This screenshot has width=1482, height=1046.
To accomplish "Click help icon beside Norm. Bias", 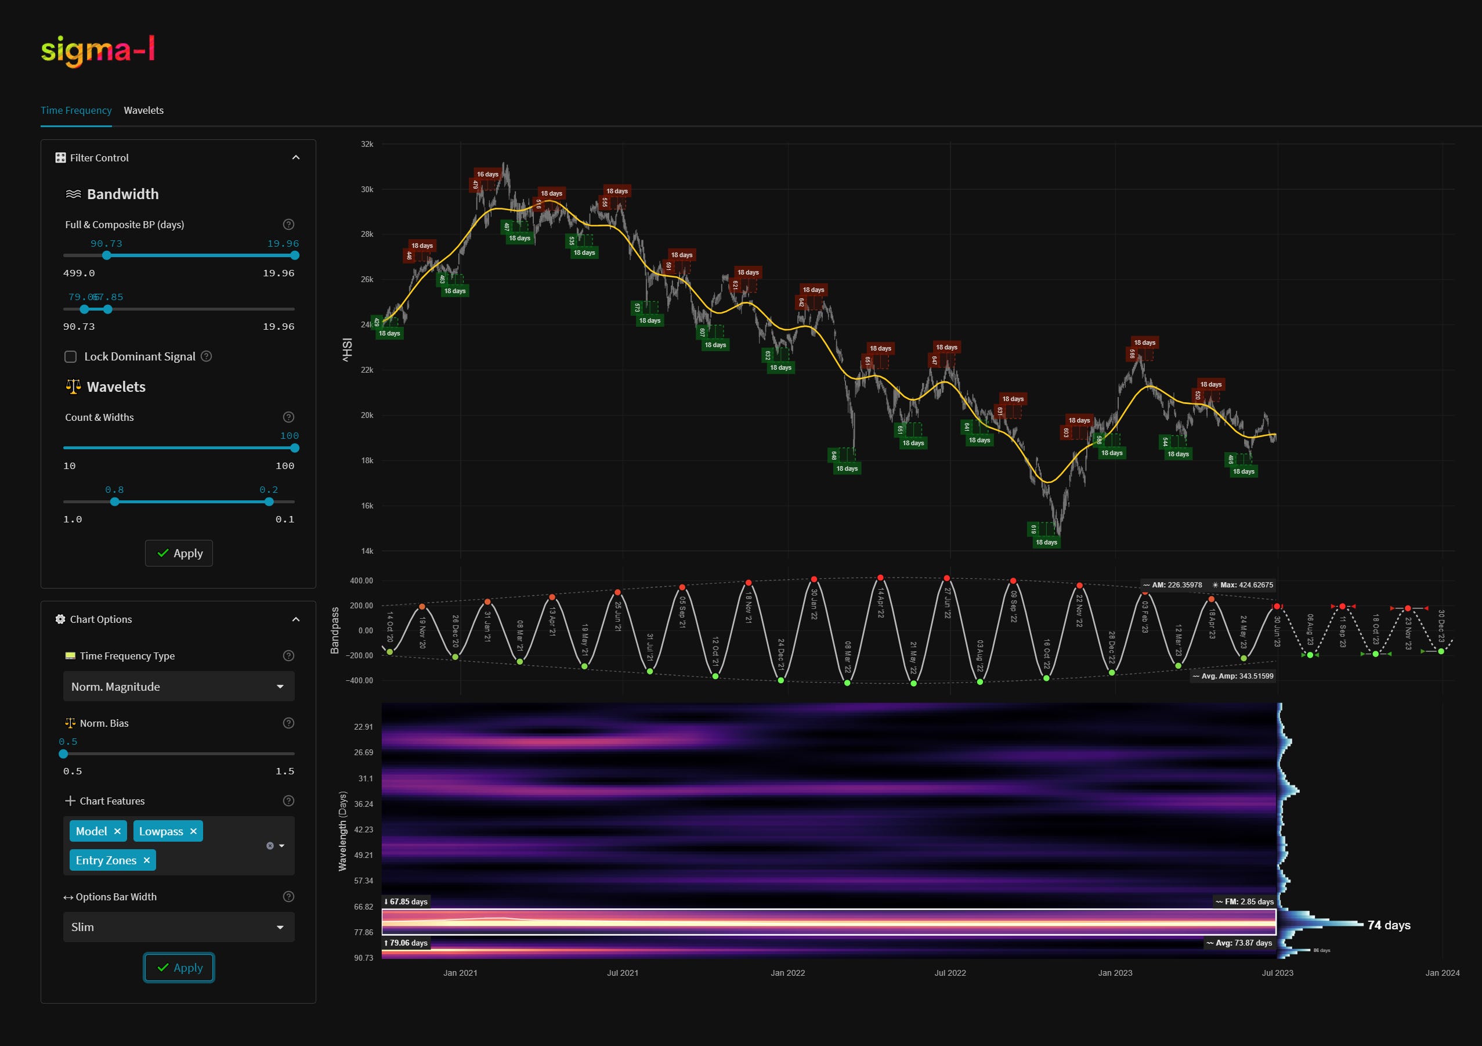I will pos(288,723).
